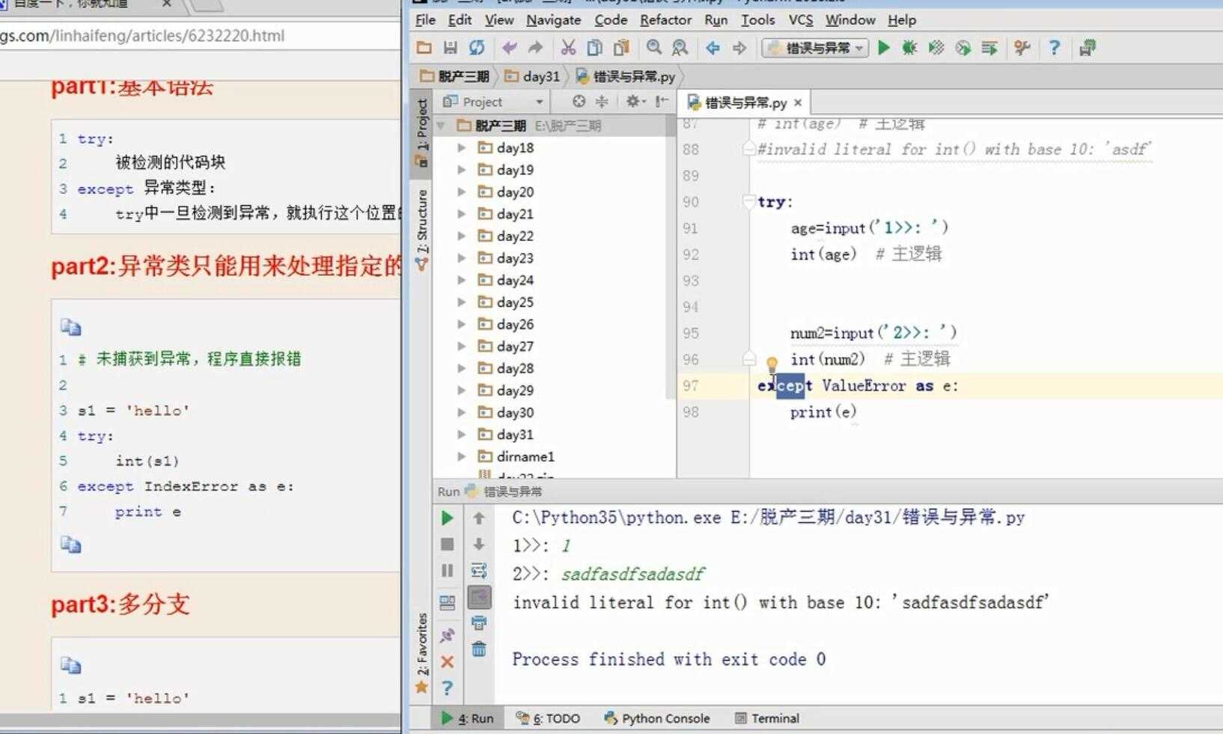Open the project folder toolbar icon
Screen dimensions: 1223x734
pos(424,48)
